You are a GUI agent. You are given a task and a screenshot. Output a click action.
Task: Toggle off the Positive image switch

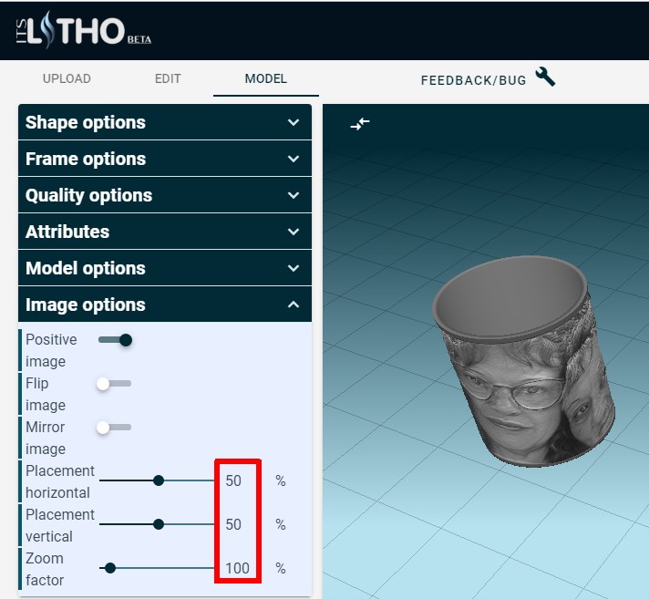click(116, 340)
